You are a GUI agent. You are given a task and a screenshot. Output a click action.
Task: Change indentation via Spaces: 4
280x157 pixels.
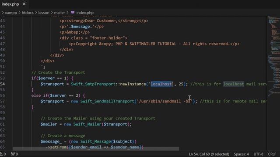[241, 154]
